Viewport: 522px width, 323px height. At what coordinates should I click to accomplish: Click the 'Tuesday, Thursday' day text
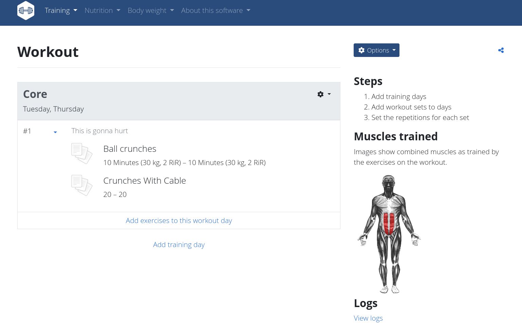pos(53,109)
